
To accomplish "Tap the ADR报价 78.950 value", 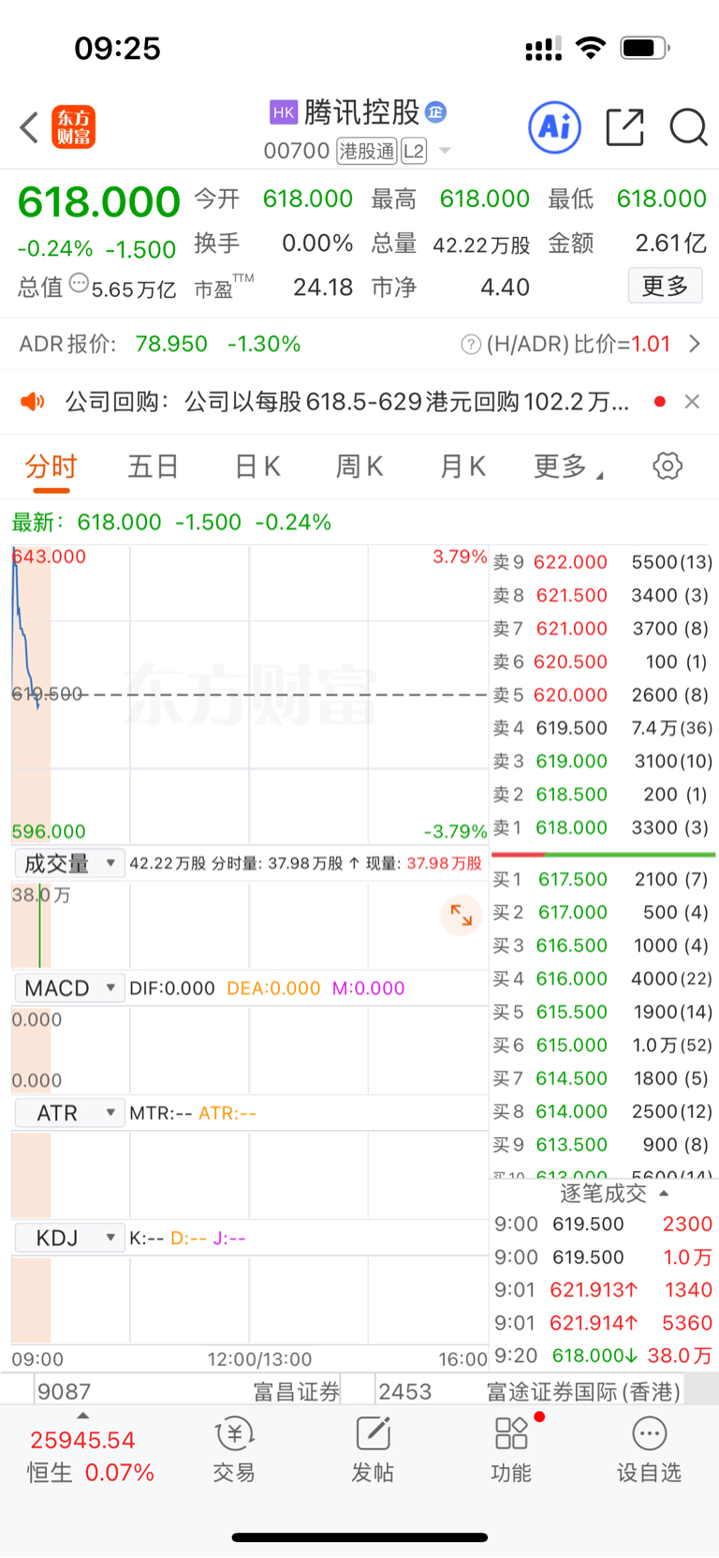I will [171, 345].
